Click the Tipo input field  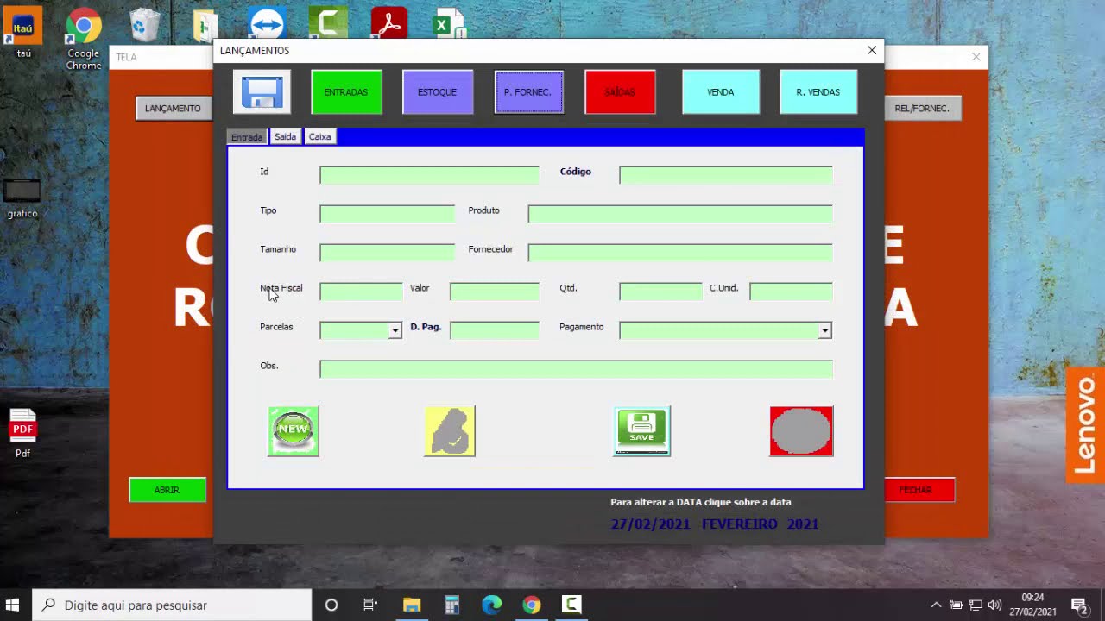[x=387, y=214]
